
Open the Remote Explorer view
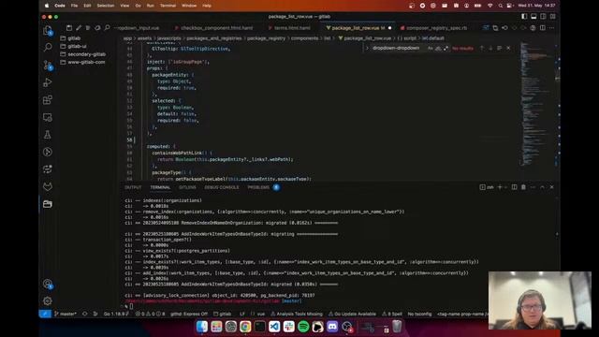(x=48, y=117)
